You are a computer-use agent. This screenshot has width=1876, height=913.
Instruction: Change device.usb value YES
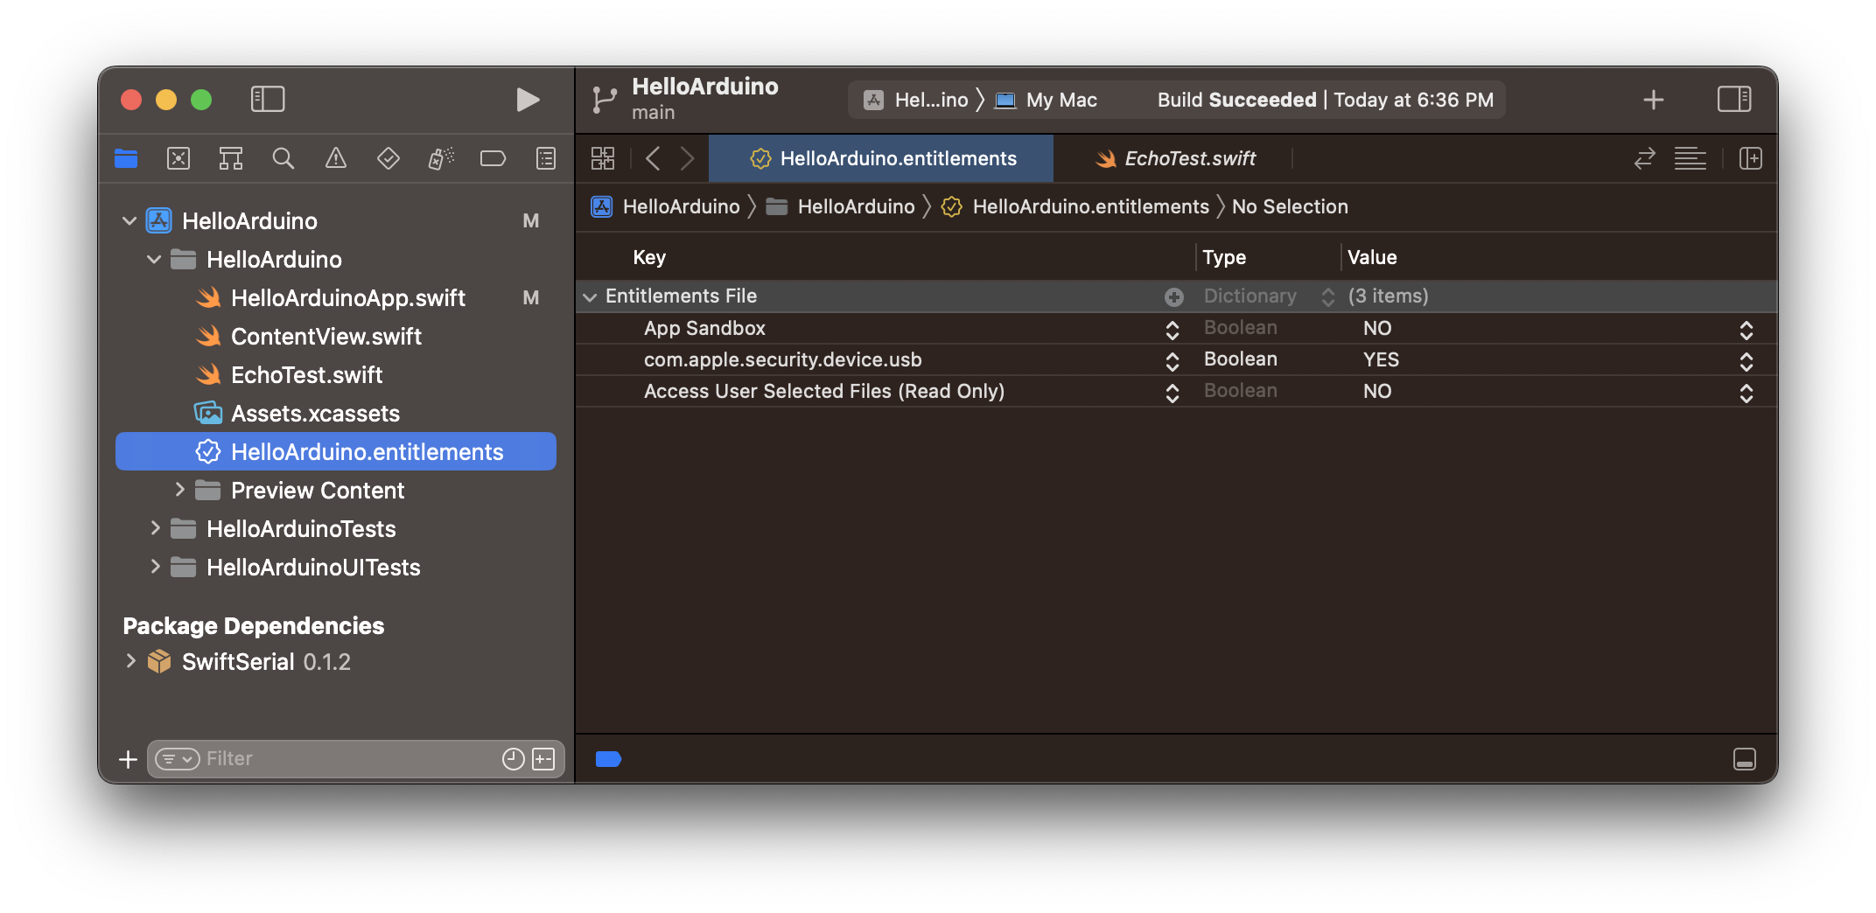1746,360
